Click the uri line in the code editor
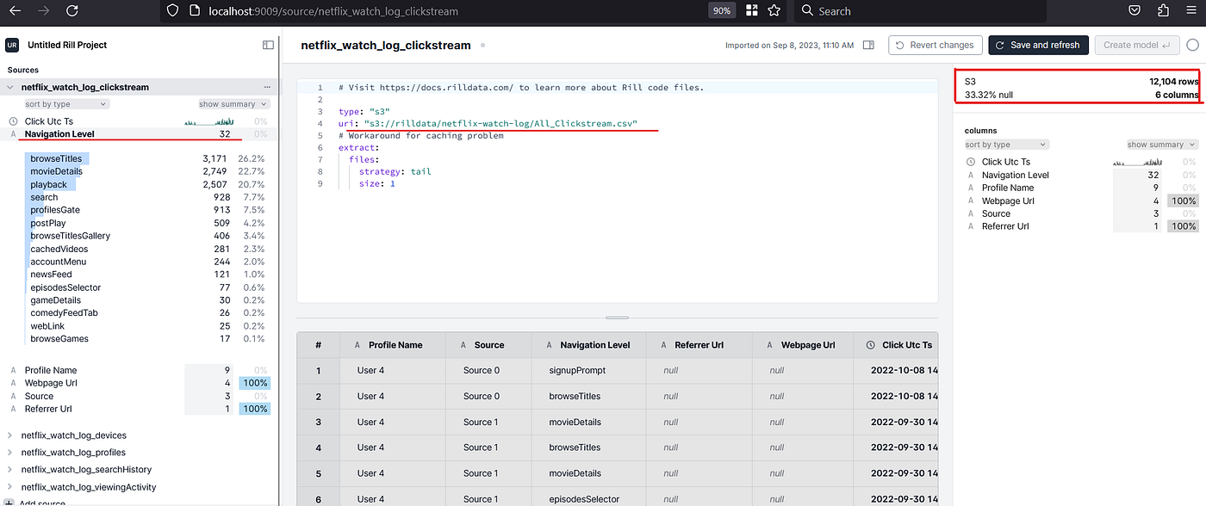This screenshot has height=506, width=1206. (488, 124)
